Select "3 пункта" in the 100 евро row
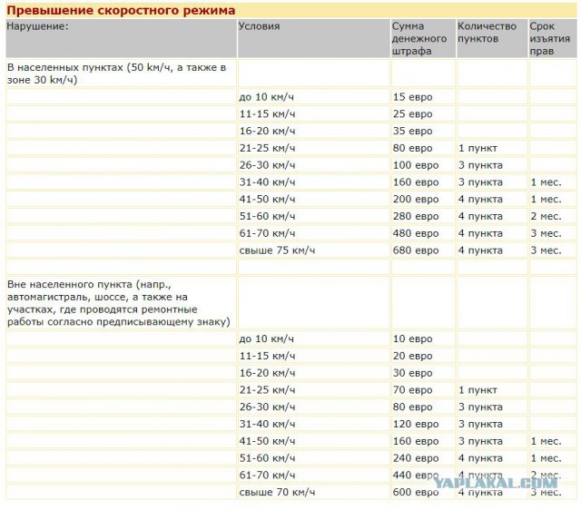Image resolution: width=581 pixels, height=510 pixels. pos(480,165)
